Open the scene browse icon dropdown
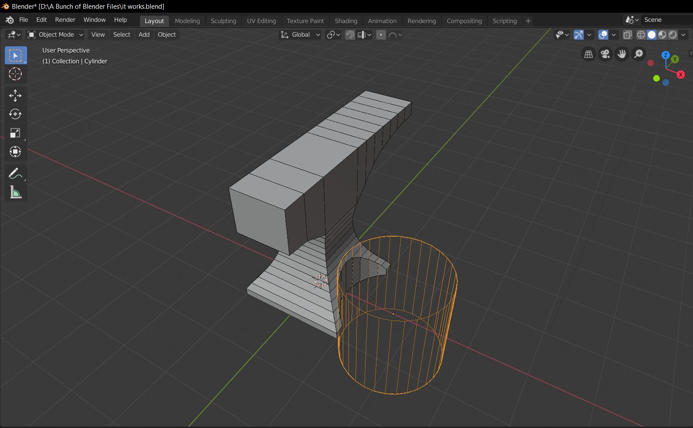693x428 pixels. (x=632, y=20)
